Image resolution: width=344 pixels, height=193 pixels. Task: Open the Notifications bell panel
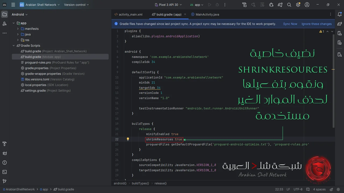(340, 14)
